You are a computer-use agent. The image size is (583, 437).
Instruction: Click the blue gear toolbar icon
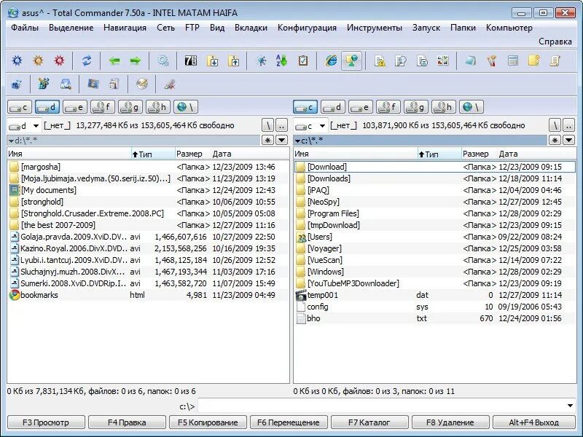[x=17, y=60]
